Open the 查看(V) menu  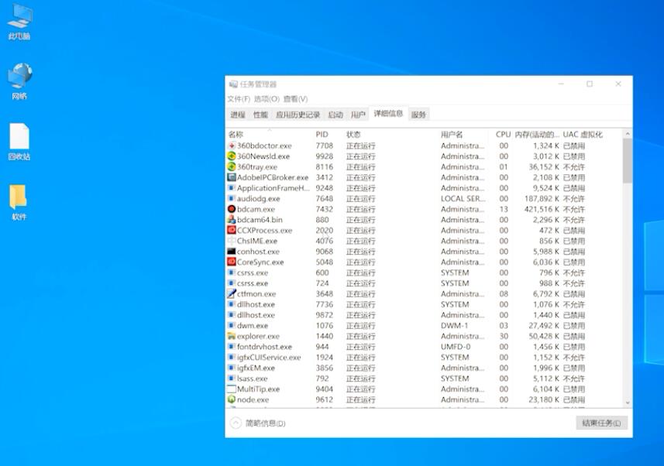pyautogui.click(x=295, y=99)
